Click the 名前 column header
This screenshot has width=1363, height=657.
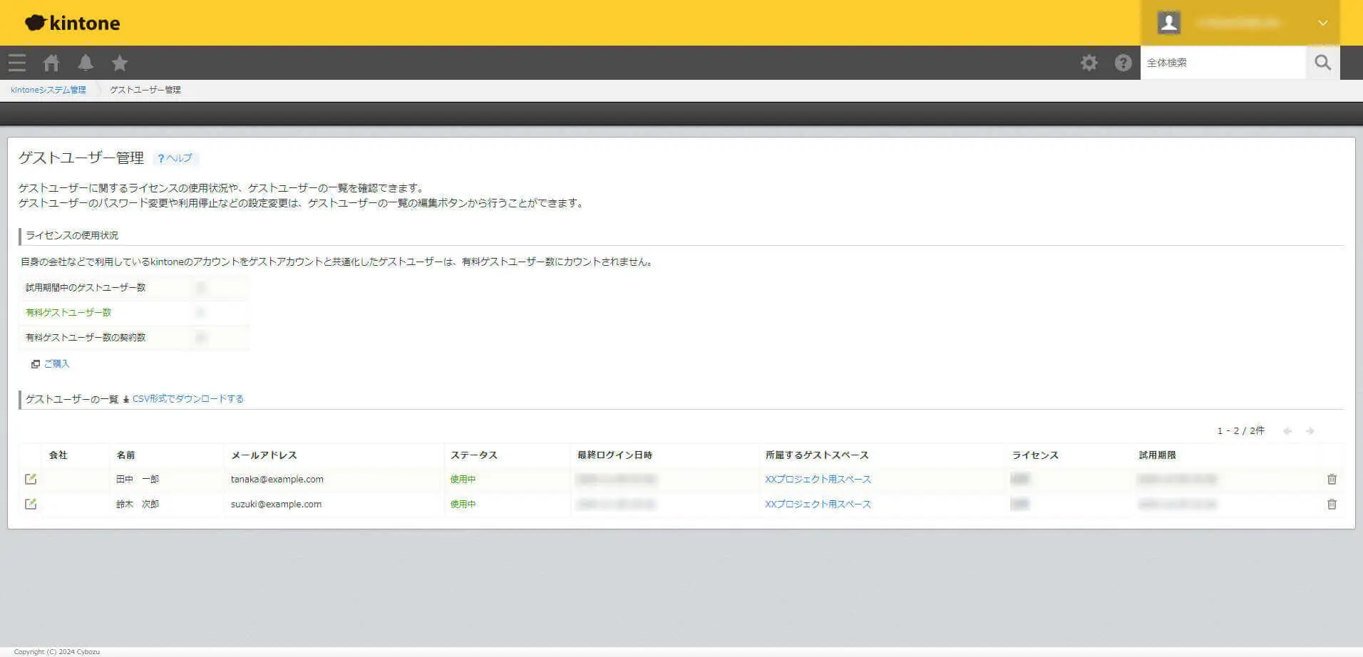pyautogui.click(x=126, y=455)
